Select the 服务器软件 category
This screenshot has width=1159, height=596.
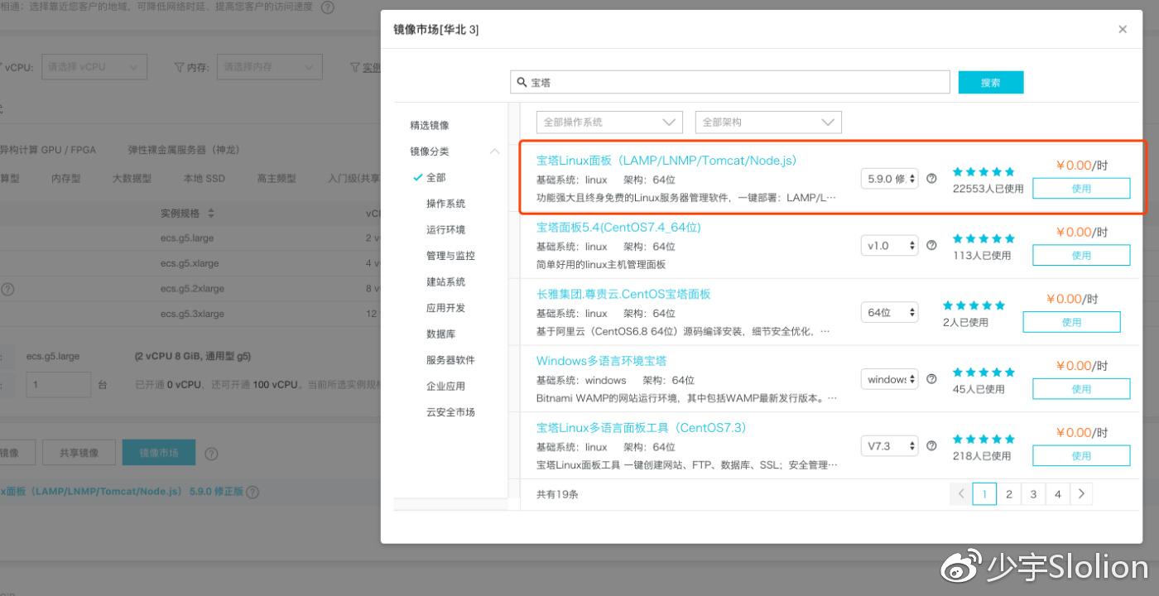(451, 360)
